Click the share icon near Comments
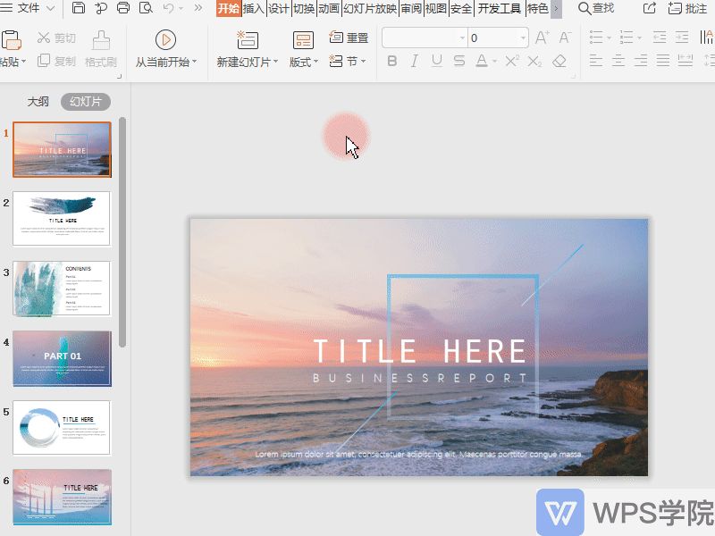The height and width of the screenshot is (536, 715). pyautogui.click(x=650, y=9)
